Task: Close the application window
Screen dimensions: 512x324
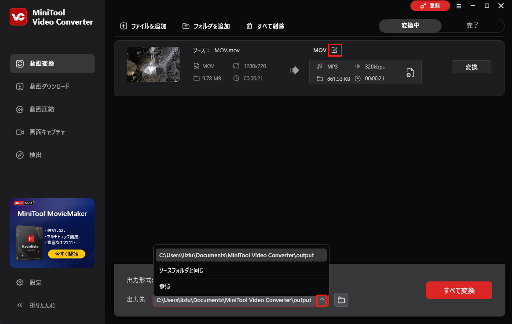Action: tap(501, 6)
